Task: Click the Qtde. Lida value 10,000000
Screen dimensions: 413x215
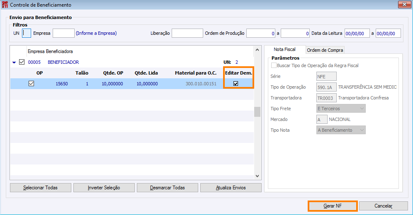Action: point(147,84)
